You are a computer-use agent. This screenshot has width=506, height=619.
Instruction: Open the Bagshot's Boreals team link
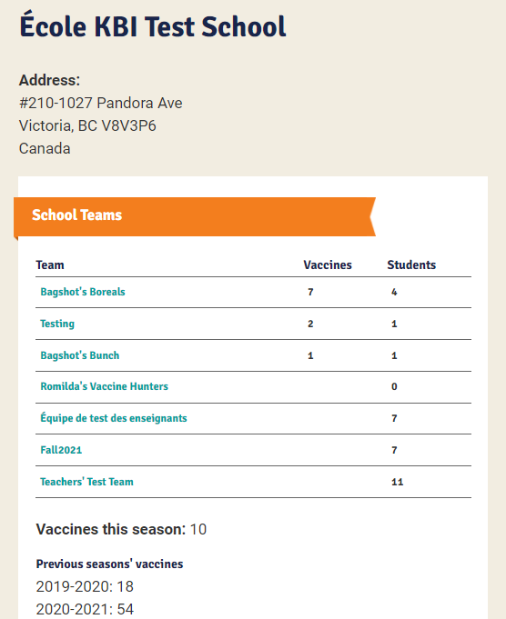83,292
